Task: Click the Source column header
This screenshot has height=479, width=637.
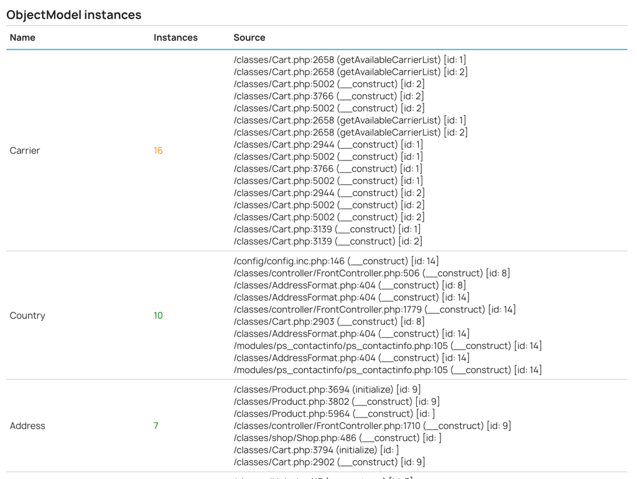Action: tap(249, 37)
